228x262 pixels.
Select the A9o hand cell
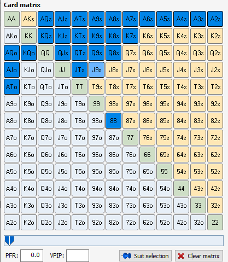tap(11, 104)
